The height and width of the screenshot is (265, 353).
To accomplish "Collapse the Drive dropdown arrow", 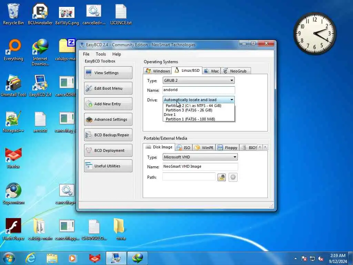I will point(232,100).
